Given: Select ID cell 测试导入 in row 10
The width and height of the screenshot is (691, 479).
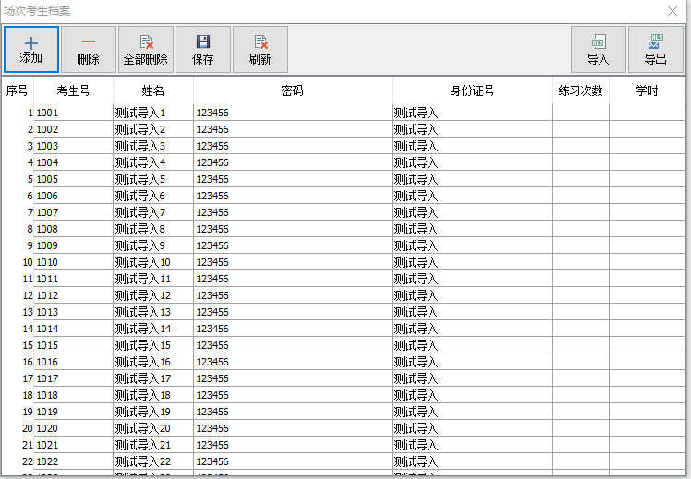Looking at the screenshot, I should [472, 262].
